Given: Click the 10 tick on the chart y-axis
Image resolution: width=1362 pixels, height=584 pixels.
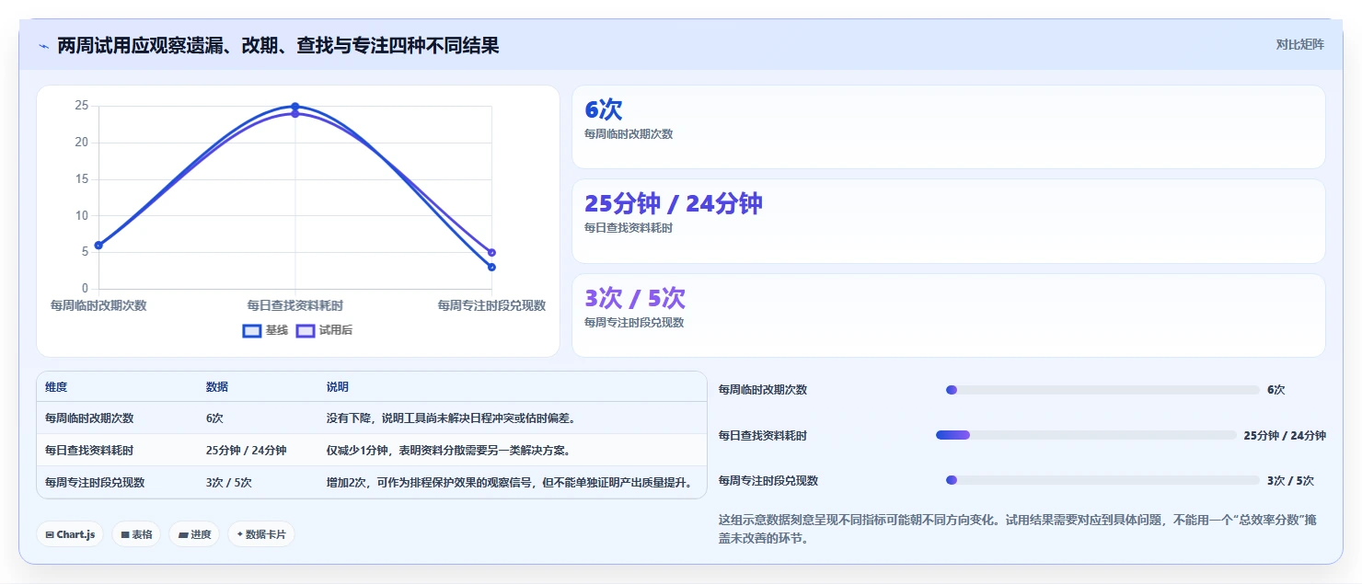Looking at the screenshot, I should pyautogui.click(x=82, y=215).
